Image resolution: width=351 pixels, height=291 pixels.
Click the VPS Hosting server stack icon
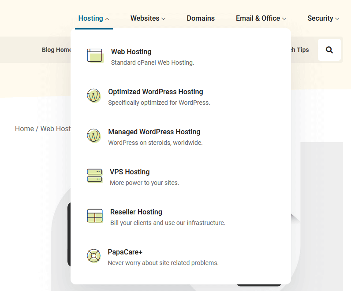click(95, 176)
